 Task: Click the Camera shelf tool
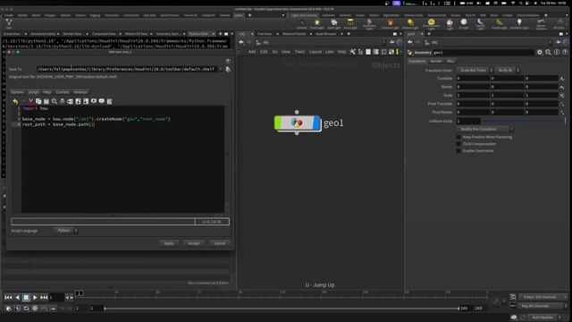tap(301, 24)
